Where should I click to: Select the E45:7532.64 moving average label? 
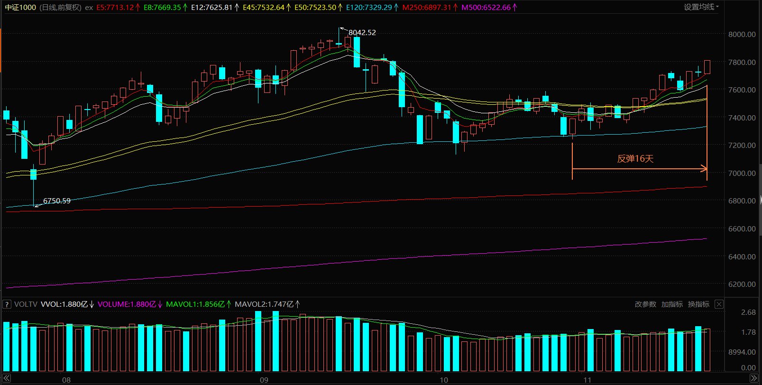tap(264, 8)
